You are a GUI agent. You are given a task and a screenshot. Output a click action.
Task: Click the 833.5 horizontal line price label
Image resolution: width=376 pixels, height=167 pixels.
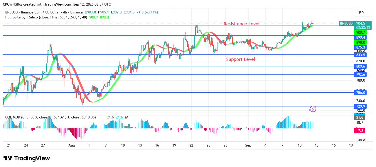pyautogui.click(x=360, y=55)
